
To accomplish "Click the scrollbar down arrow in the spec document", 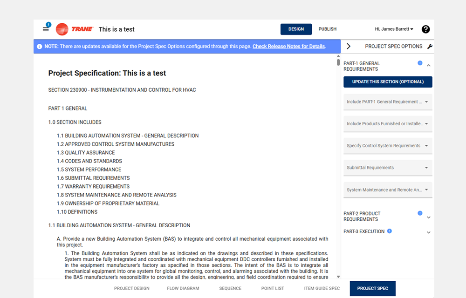I will pyautogui.click(x=338, y=277).
